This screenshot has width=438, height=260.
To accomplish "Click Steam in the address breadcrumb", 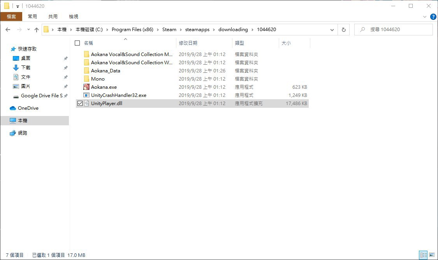I will 169,30.
